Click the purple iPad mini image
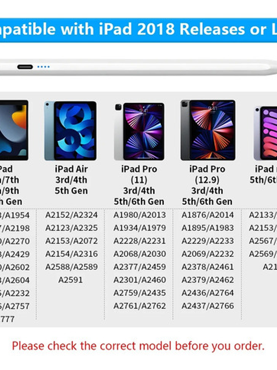Image resolution: width=277 pixels, height=370 pixels. 265,133
